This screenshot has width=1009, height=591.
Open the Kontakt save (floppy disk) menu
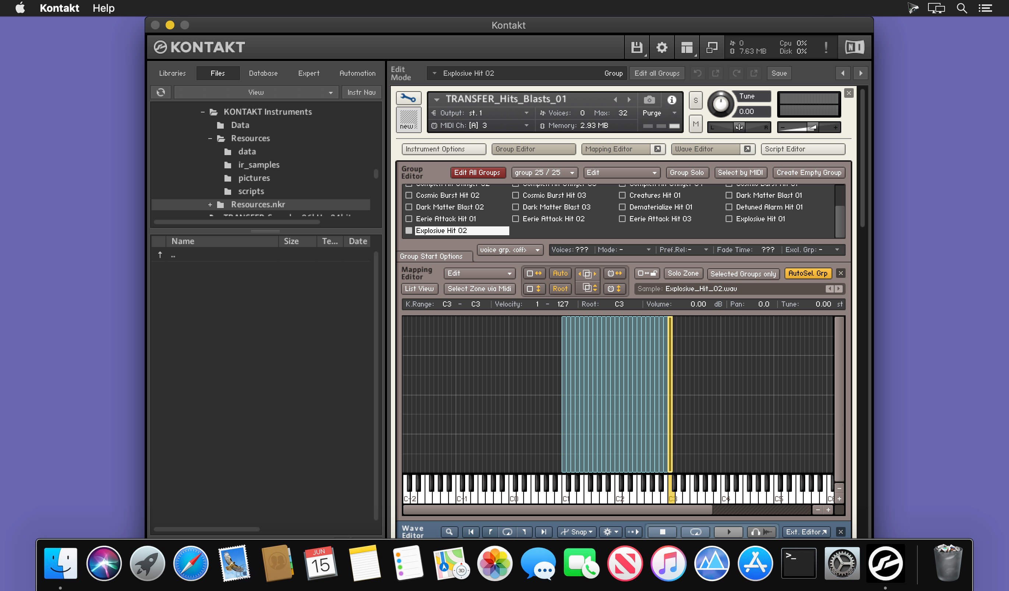(637, 47)
